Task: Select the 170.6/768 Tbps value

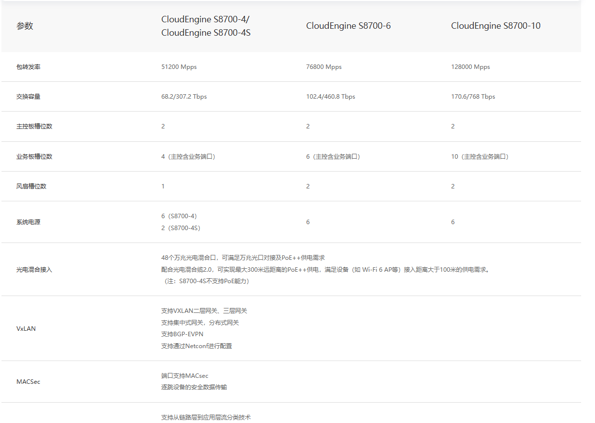Action: [x=473, y=97]
